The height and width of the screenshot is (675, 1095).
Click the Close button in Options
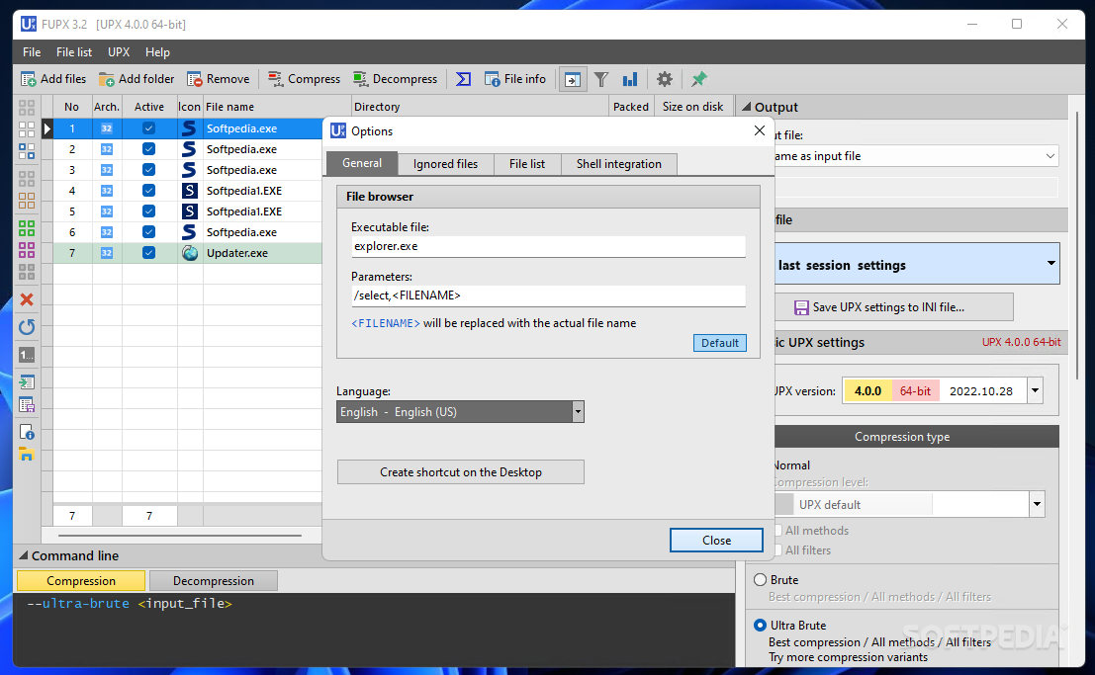click(716, 541)
